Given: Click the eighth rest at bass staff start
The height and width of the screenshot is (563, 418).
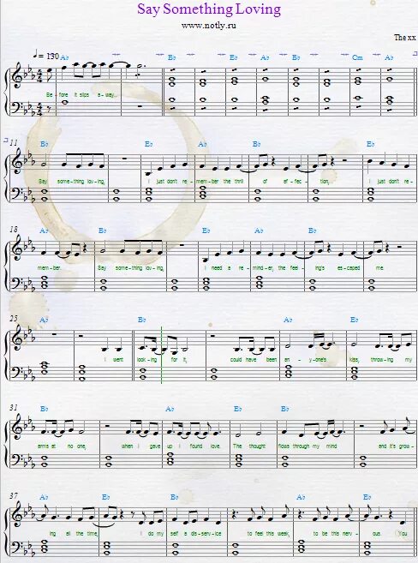Looking at the screenshot, I should tap(49, 107).
